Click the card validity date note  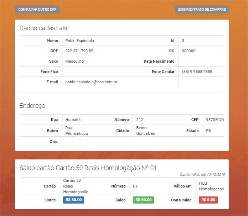202,175
